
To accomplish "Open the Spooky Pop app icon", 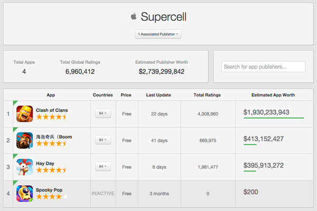I will pyautogui.click(x=24, y=194).
